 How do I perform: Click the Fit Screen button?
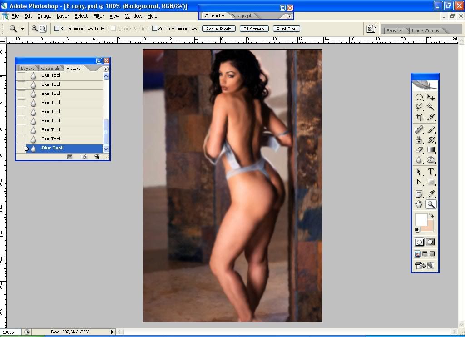pyautogui.click(x=253, y=29)
